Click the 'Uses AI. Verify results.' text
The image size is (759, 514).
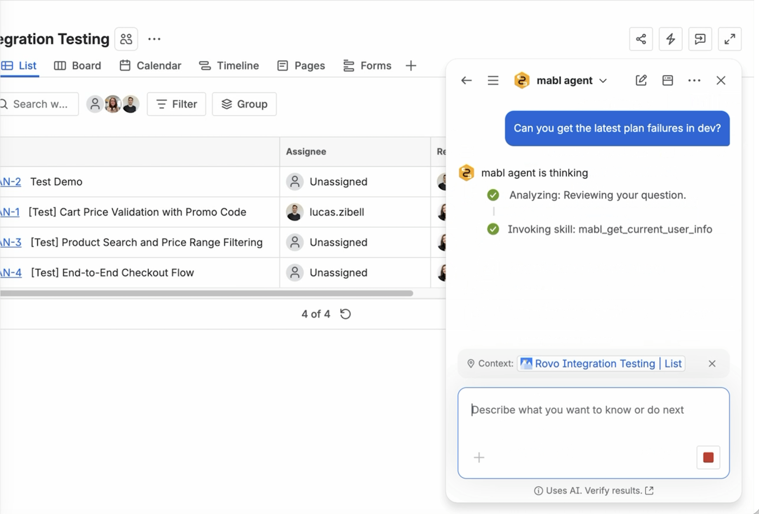click(x=594, y=491)
